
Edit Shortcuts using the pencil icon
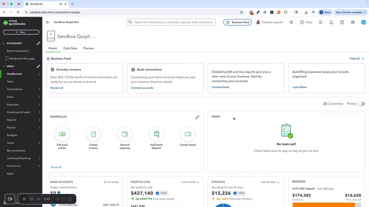(197, 117)
